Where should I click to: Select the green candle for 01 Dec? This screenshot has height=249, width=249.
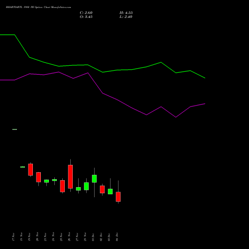tap(94, 179)
